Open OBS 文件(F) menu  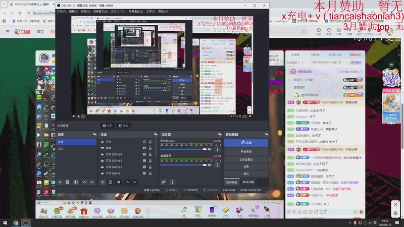click(x=61, y=11)
